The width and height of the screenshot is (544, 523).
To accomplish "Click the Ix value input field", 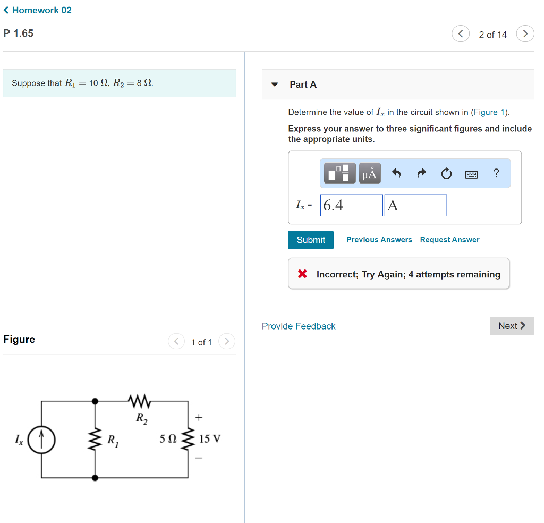I will (x=352, y=206).
